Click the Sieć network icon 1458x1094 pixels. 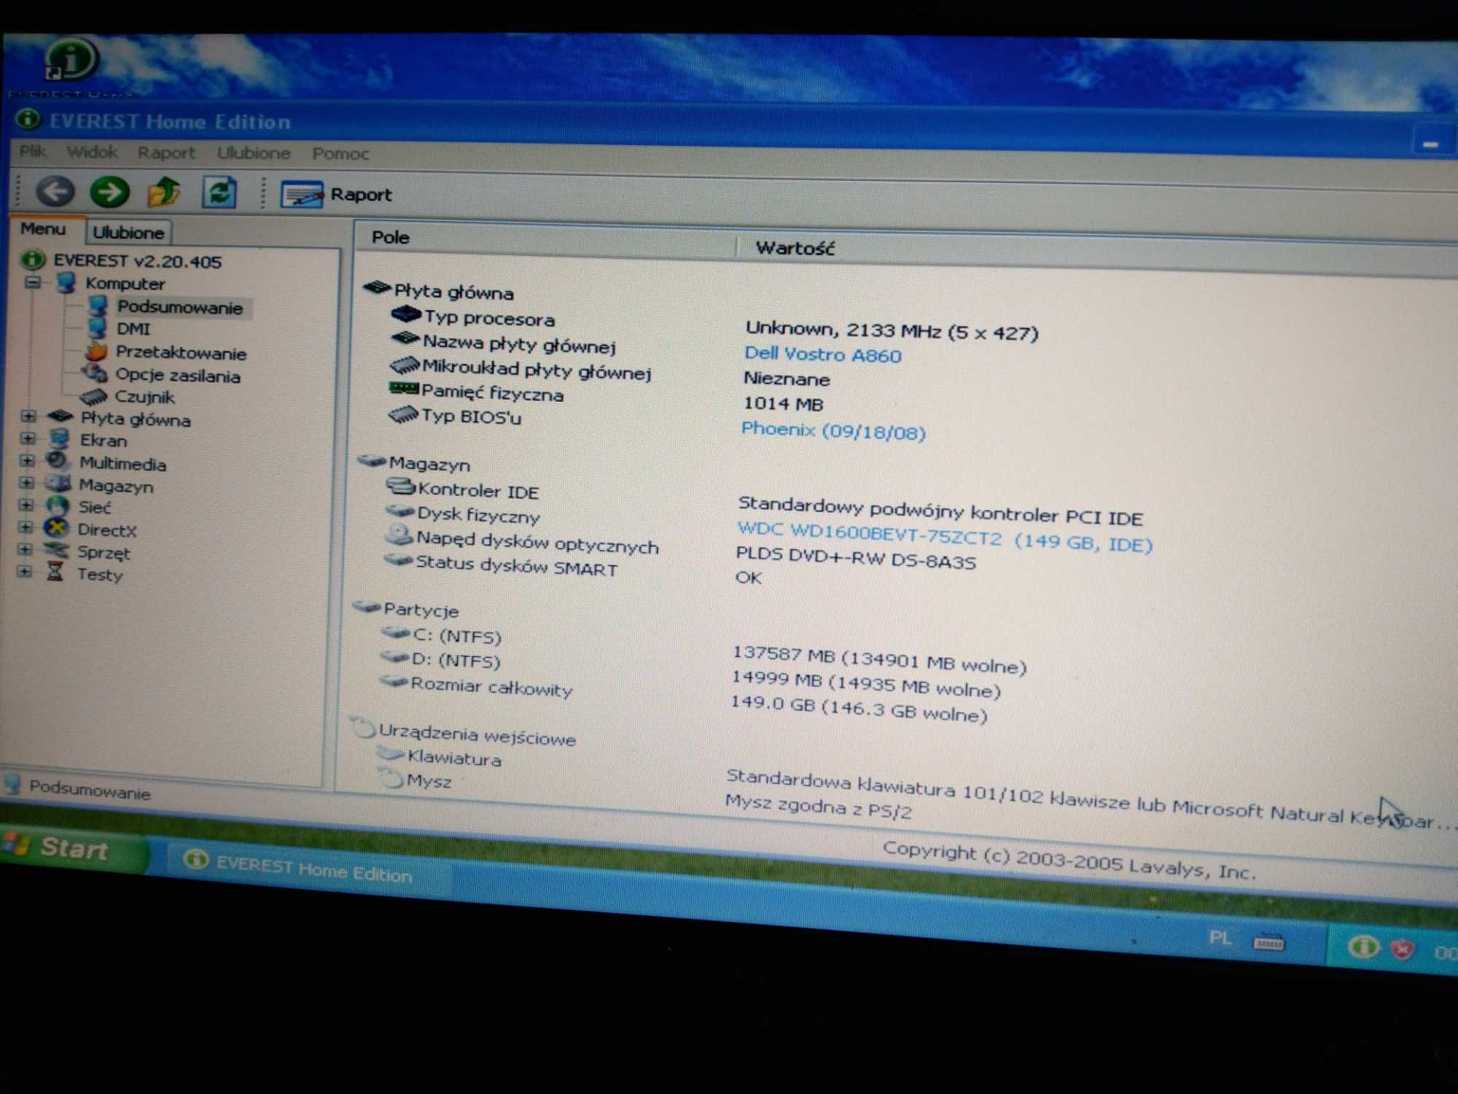57,505
